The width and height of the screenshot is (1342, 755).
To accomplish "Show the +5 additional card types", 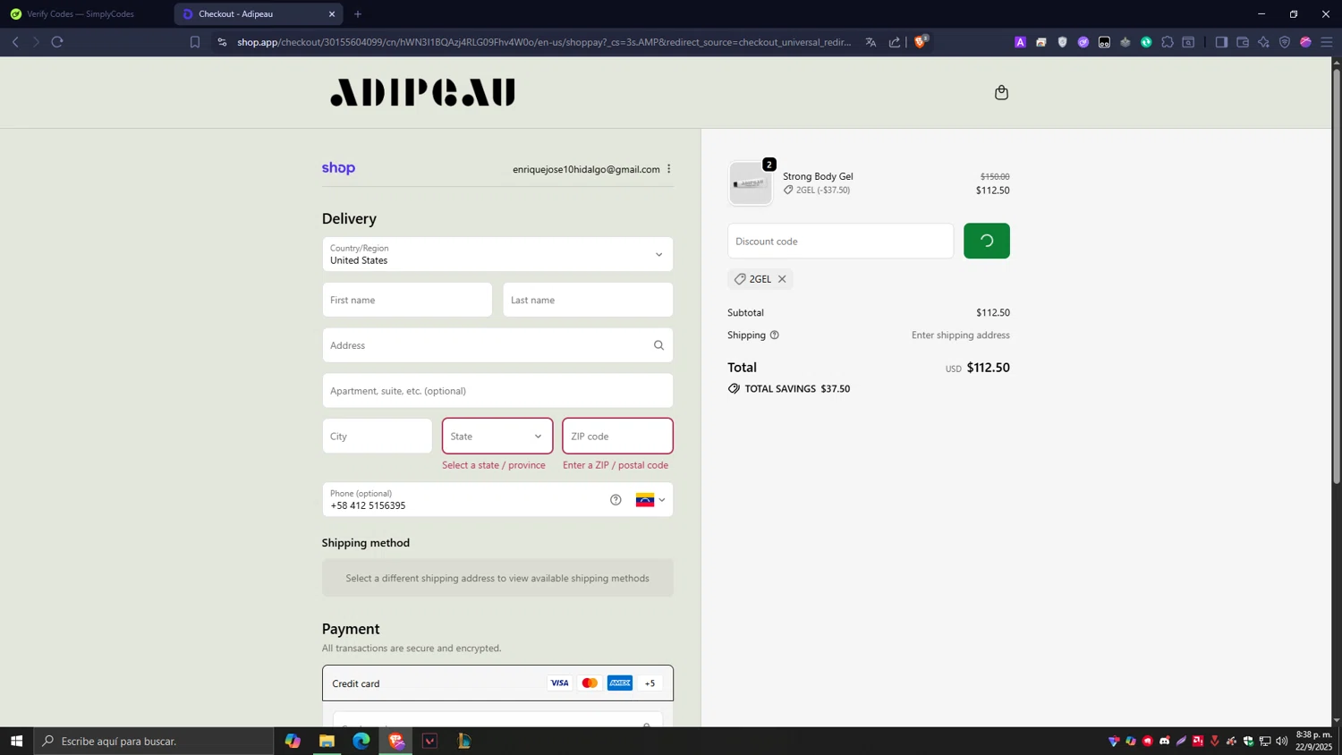I will pyautogui.click(x=650, y=683).
